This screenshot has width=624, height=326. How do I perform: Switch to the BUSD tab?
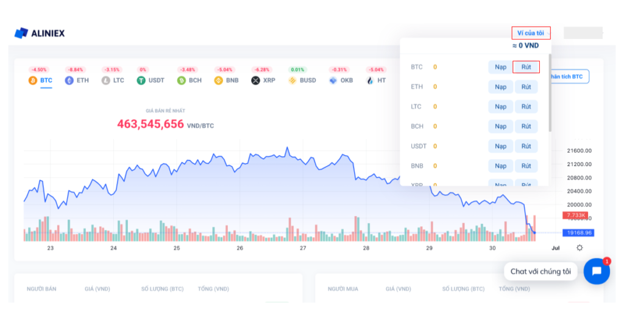303,80
